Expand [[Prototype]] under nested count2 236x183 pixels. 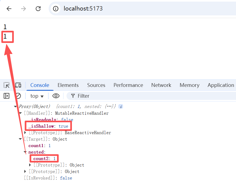click(x=30, y=165)
